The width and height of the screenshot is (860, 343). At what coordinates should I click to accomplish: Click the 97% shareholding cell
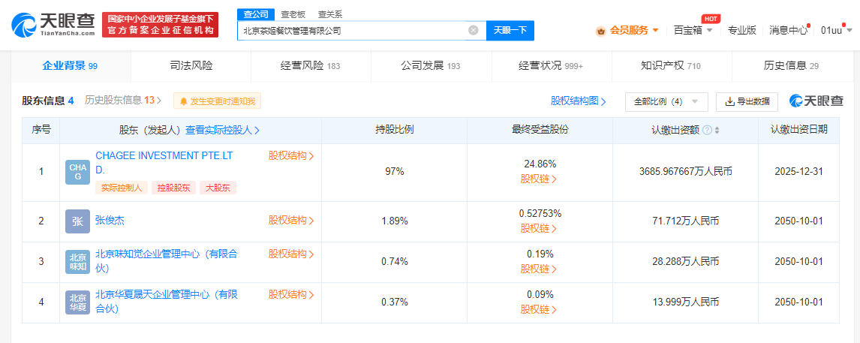point(394,172)
